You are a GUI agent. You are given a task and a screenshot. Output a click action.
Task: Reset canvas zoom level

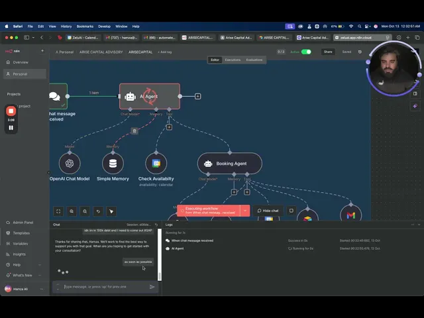(98, 211)
